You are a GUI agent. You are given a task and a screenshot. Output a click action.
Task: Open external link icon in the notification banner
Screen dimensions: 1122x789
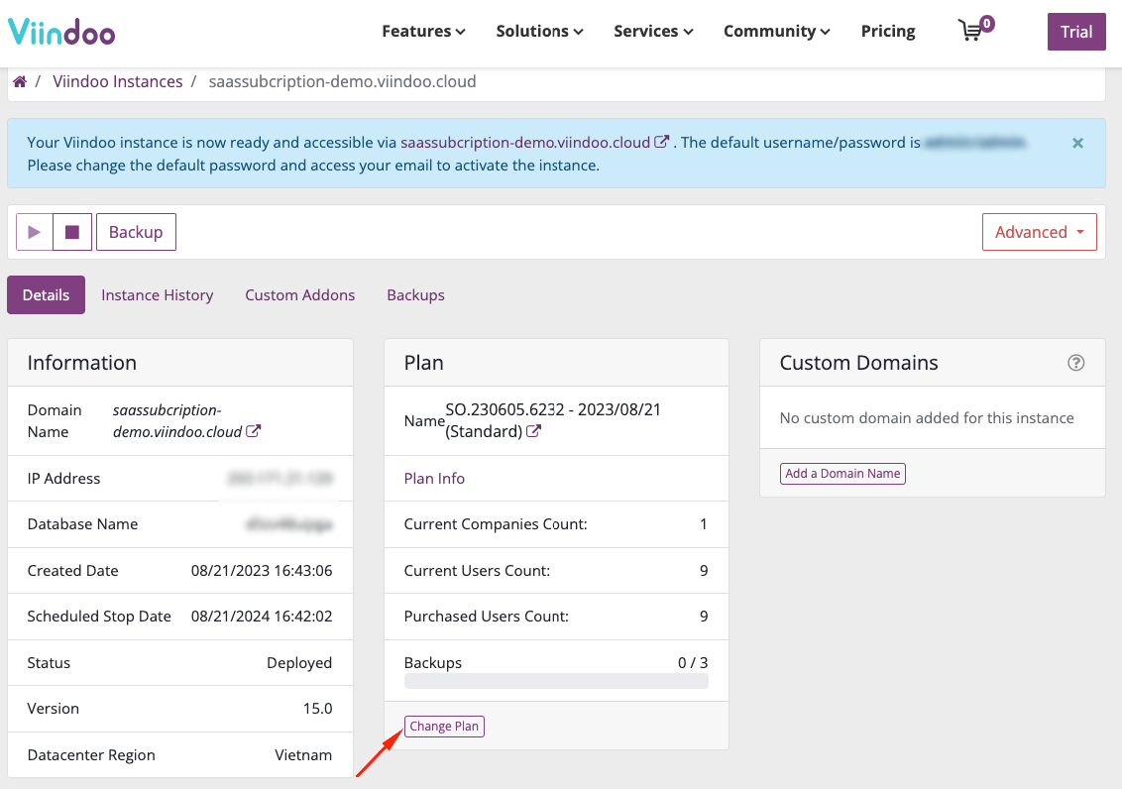coord(662,142)
